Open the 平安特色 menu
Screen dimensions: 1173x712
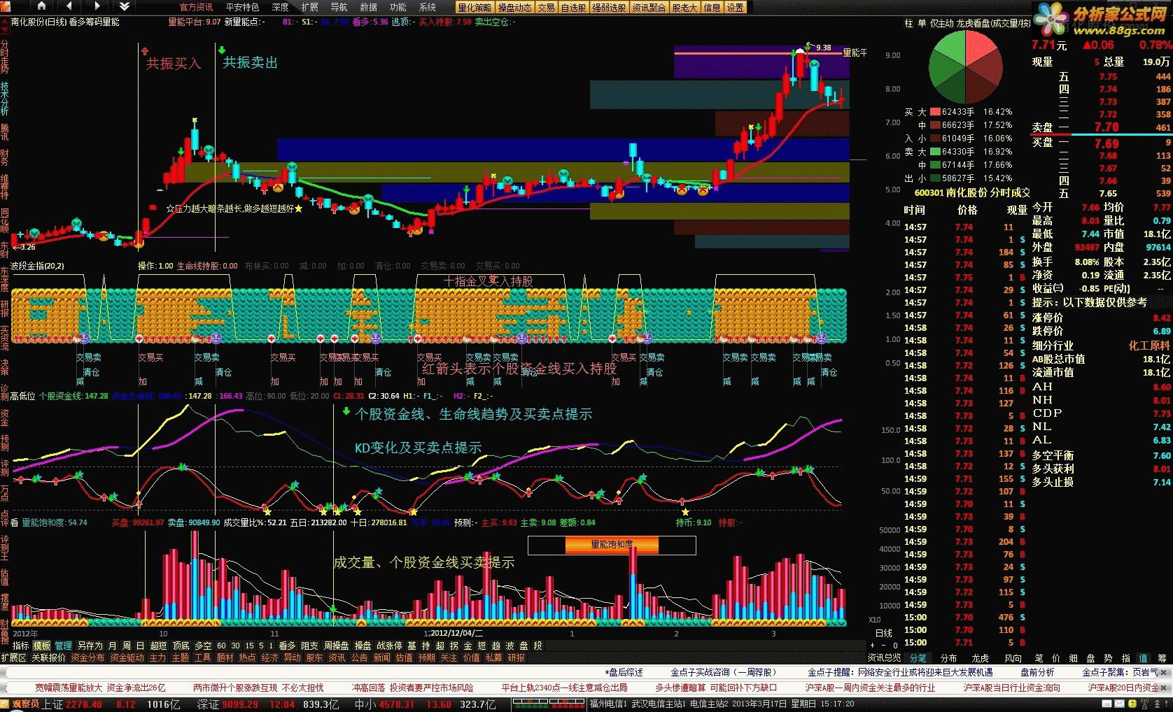coord(242,7)
